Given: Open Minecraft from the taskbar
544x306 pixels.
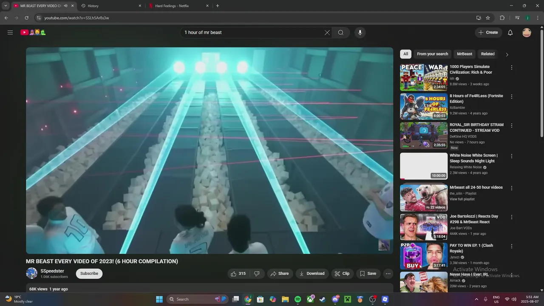Looking at the screenshot, I should [x=347, y=299].
